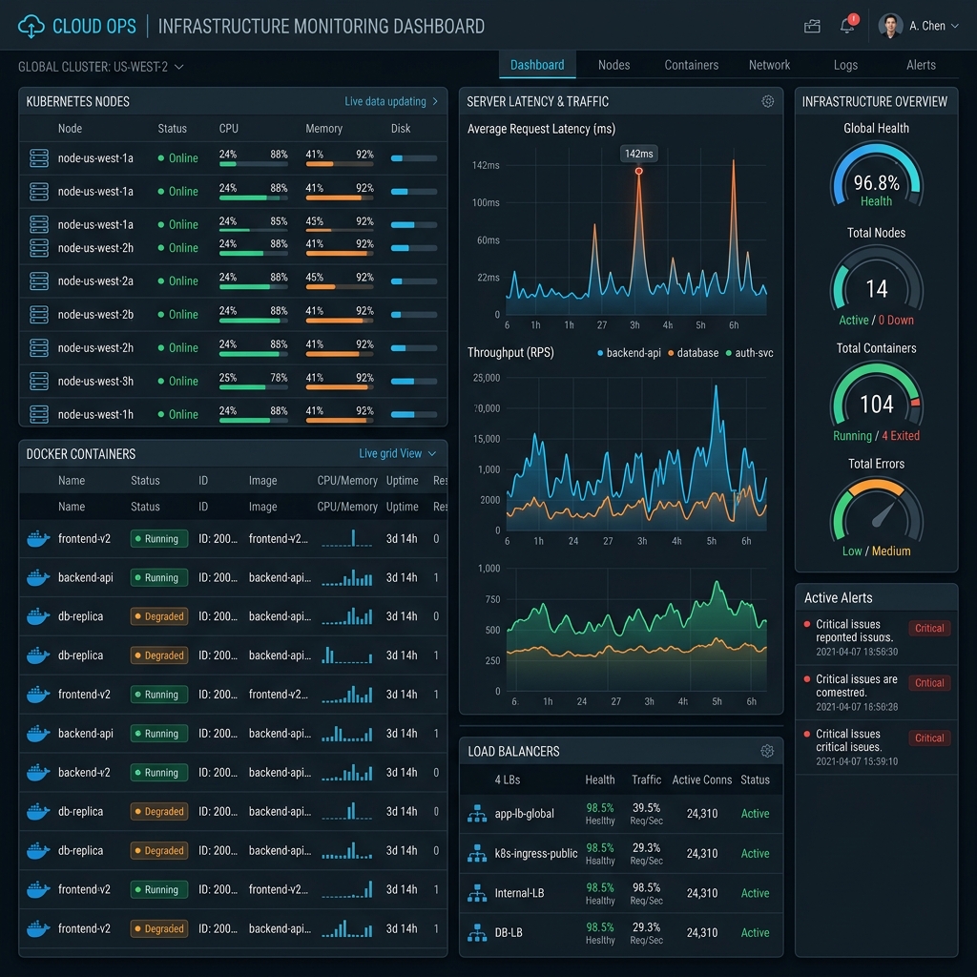Click 24,310 connections value for DB-LB
The image size is (977, 977).
701,933
